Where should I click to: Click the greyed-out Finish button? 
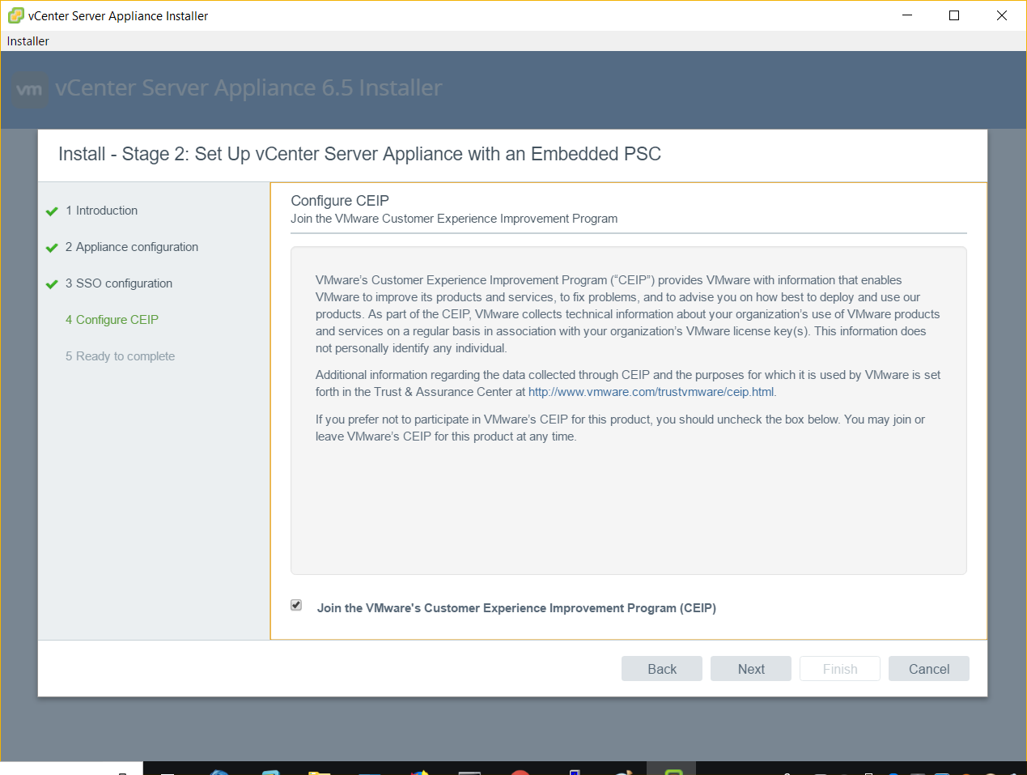tap(840, 669)
